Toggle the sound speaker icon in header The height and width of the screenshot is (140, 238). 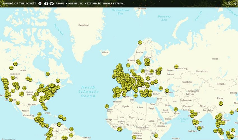tap(40, 3)
